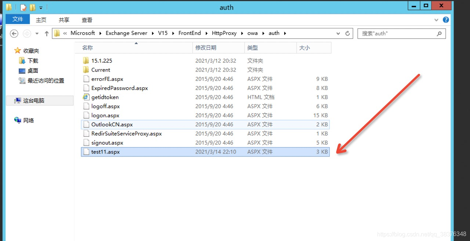
Task: Click the new folder icon in title bar
Action: point(33,7)
